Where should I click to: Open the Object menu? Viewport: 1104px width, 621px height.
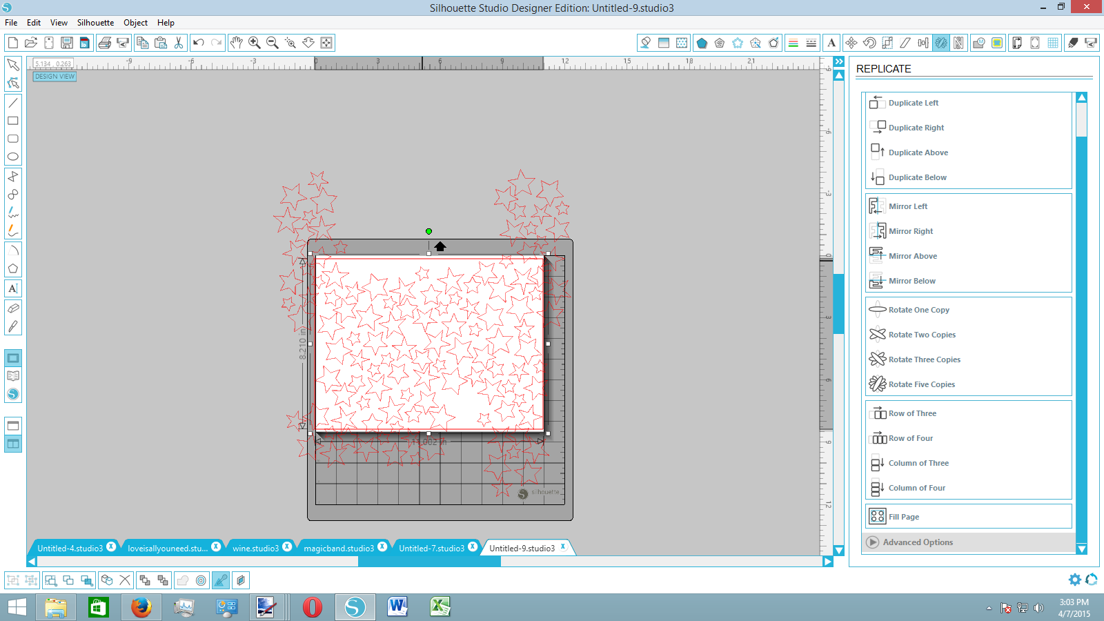[135, 23]
